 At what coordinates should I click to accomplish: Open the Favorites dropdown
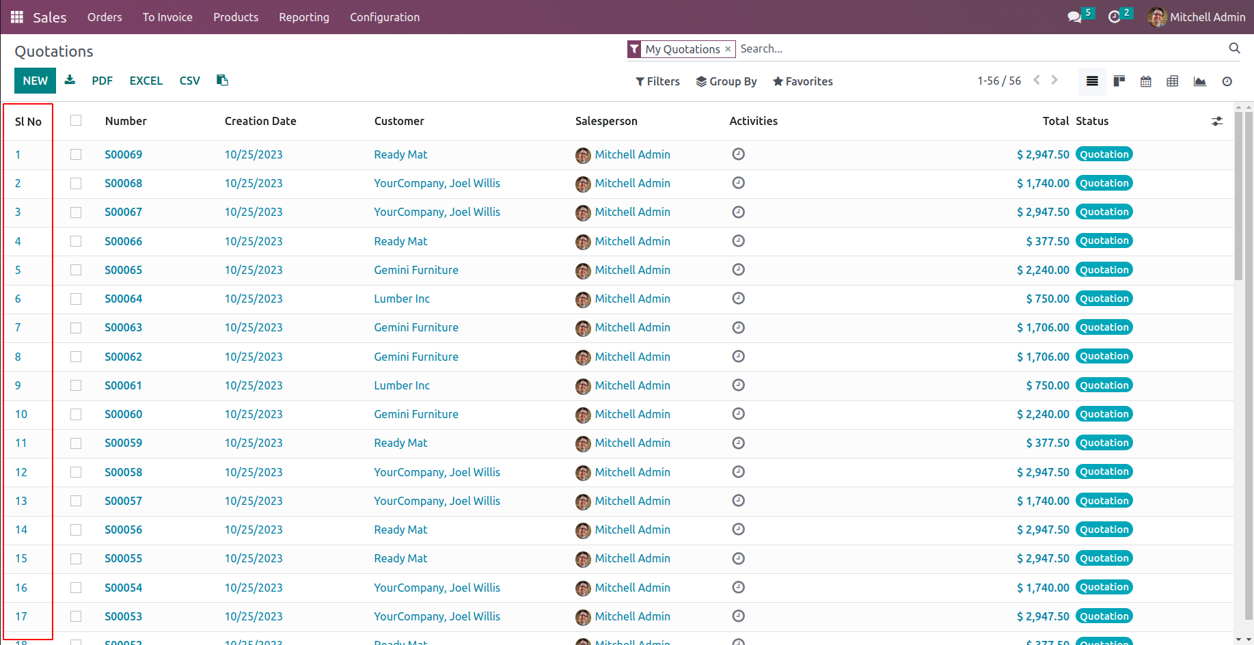[x=803, y=81]
